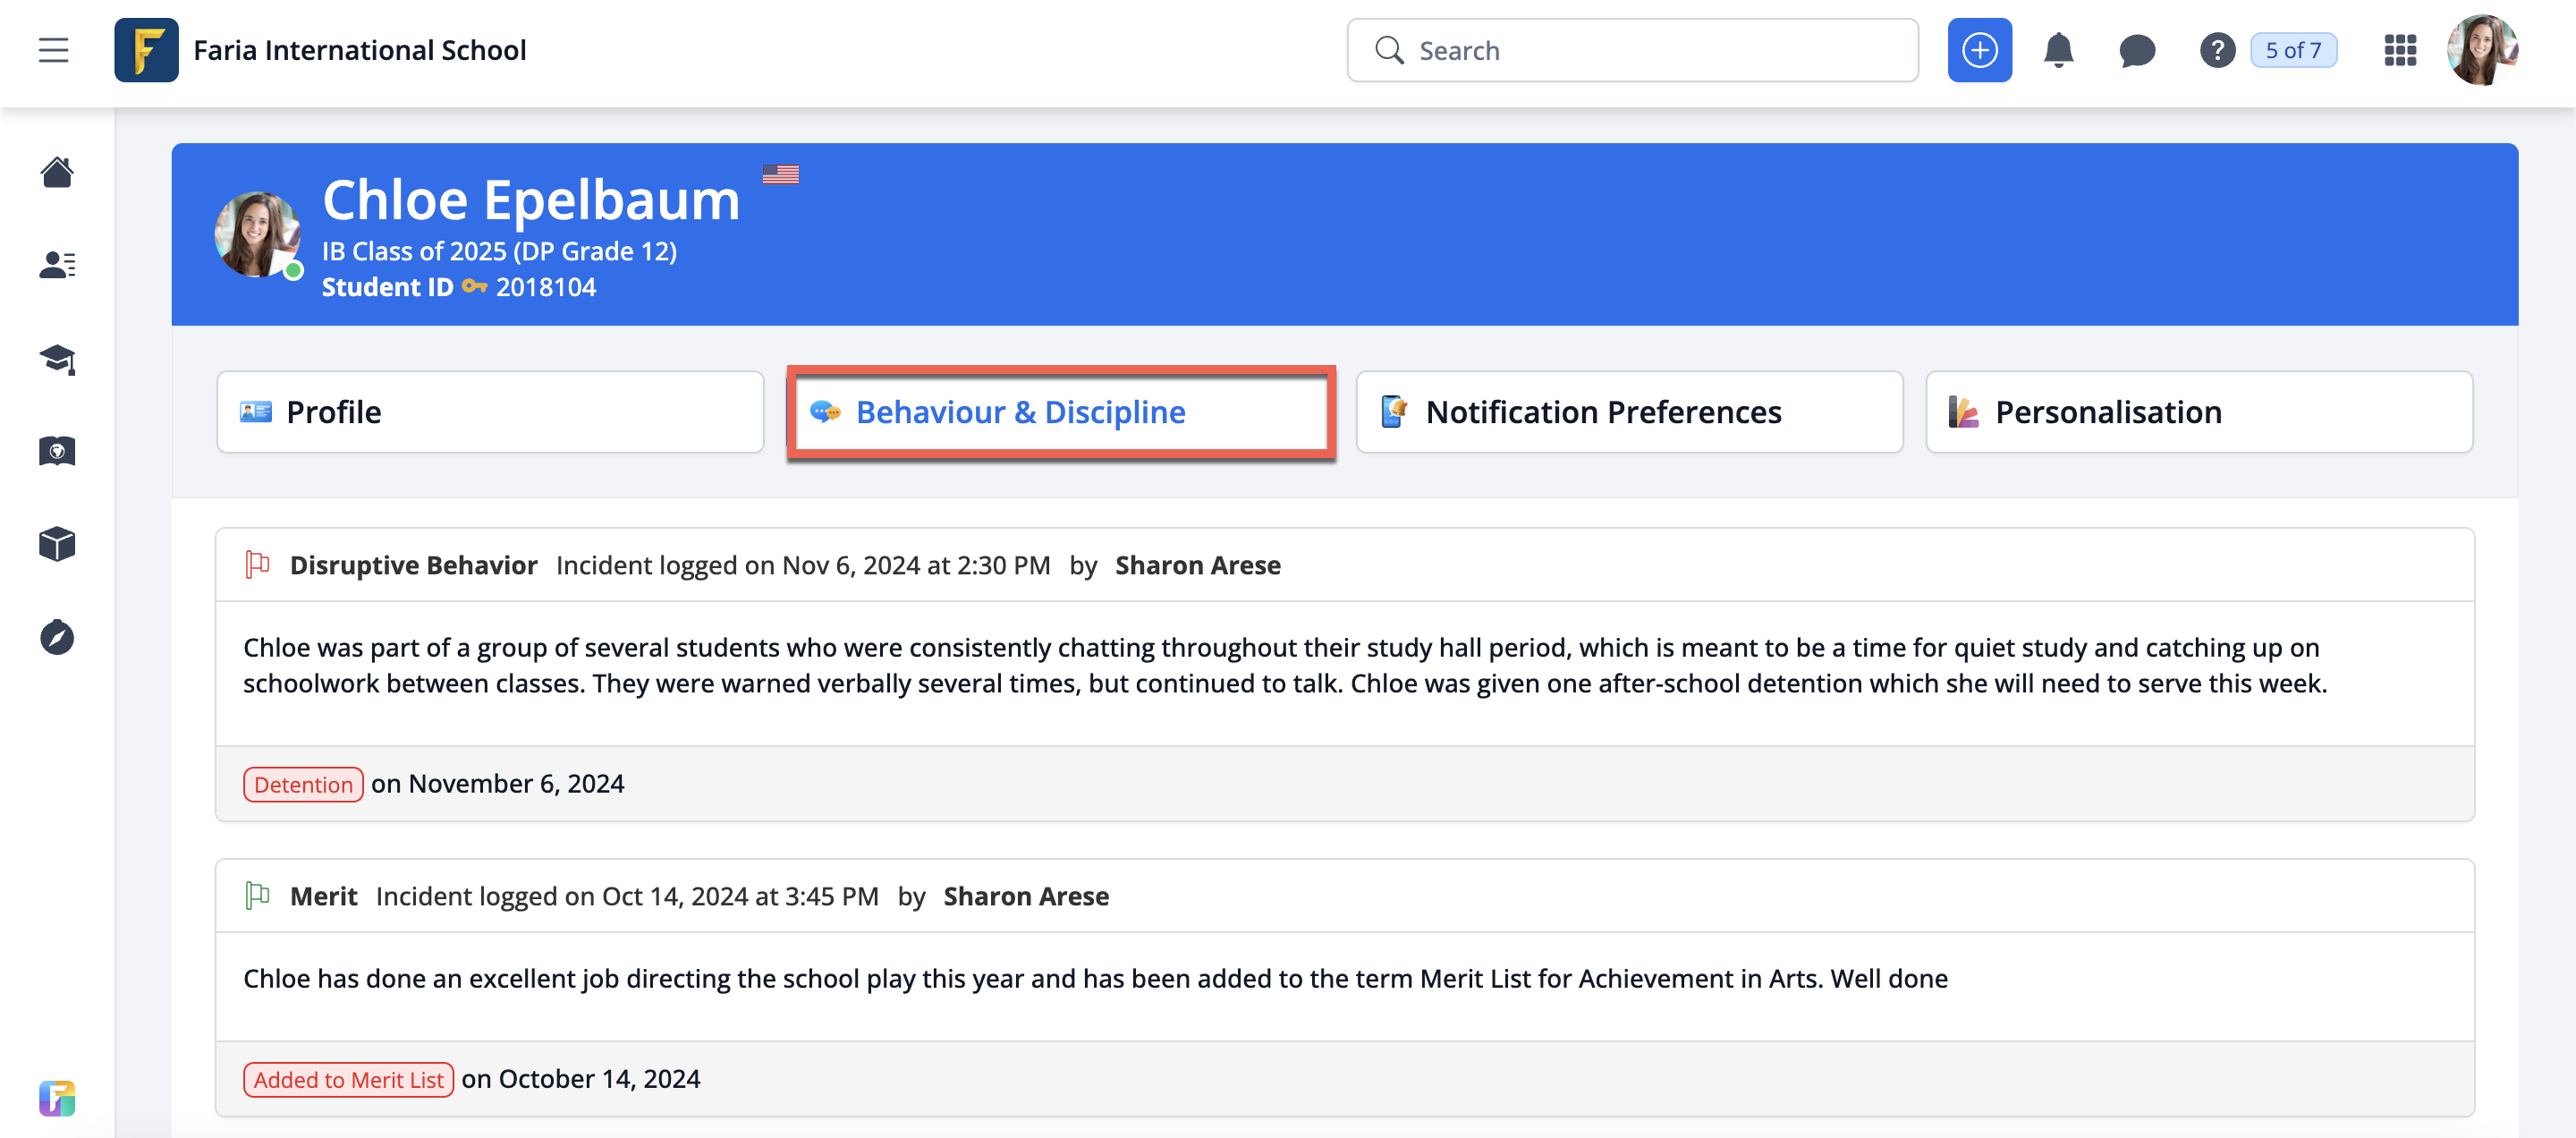
Task: Open the user avatar account menu
Action: pos(2481,50)
